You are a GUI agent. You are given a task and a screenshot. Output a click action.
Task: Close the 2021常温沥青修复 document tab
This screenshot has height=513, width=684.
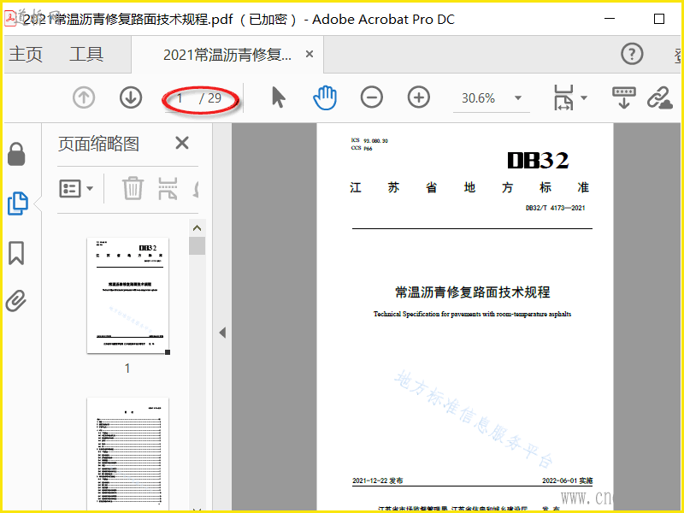click(x=310, y=54)
